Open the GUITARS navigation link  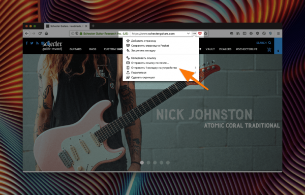75,49
